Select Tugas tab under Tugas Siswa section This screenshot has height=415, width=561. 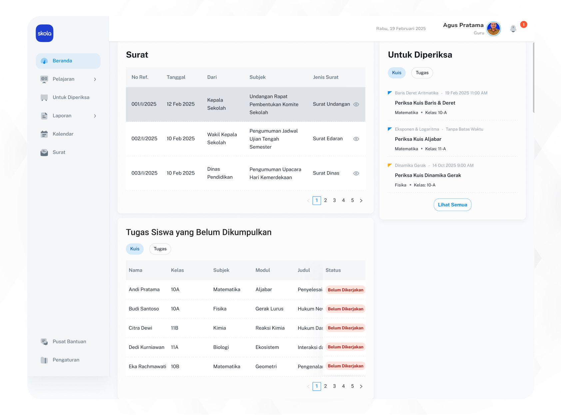coord(160,249)
